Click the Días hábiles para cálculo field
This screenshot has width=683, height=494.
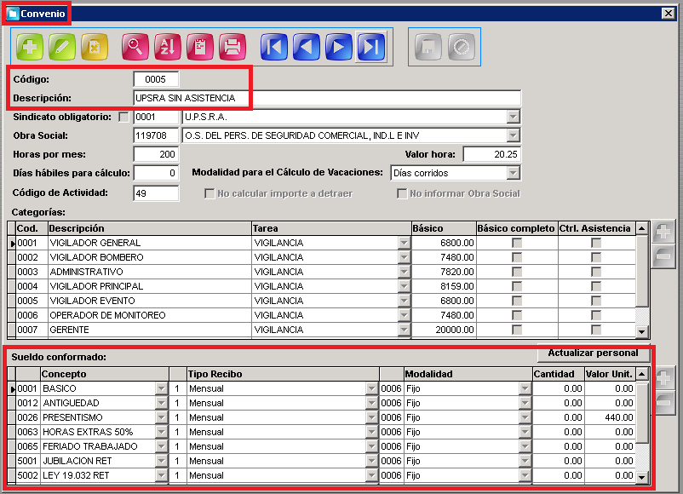tap(156, 173)
